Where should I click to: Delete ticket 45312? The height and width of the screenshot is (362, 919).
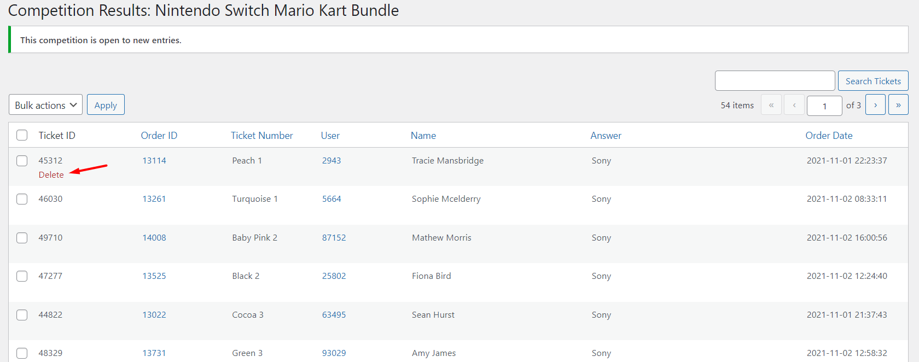click(x=51, y=175)
